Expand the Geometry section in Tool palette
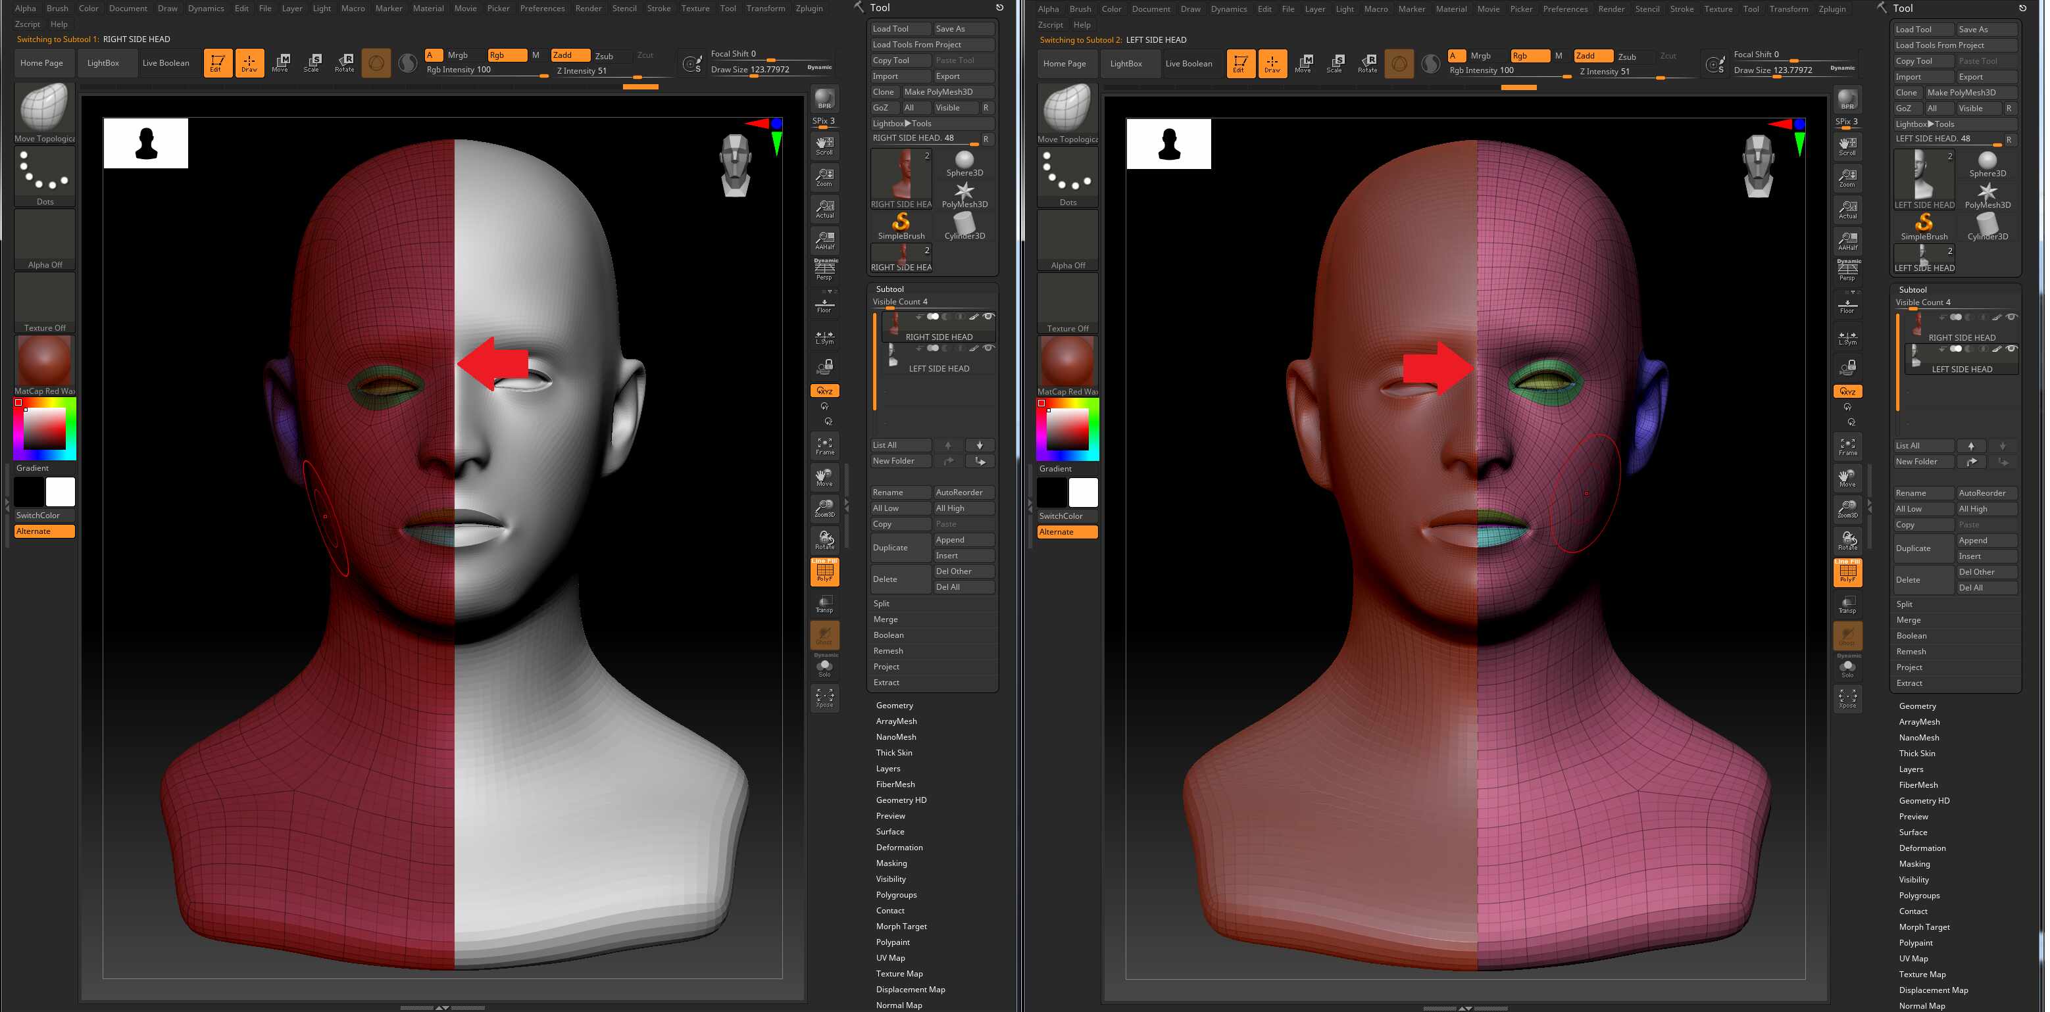This screenshot has height=1012, width=2050. [x=895, y=705]
